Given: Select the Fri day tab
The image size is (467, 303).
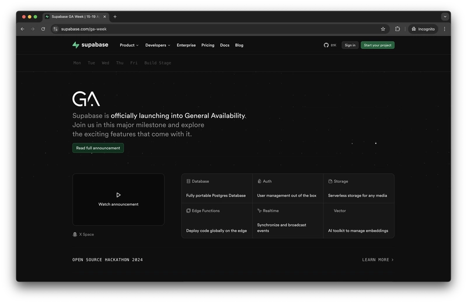Looking at the screenshot, I should [x=134, y=63].
